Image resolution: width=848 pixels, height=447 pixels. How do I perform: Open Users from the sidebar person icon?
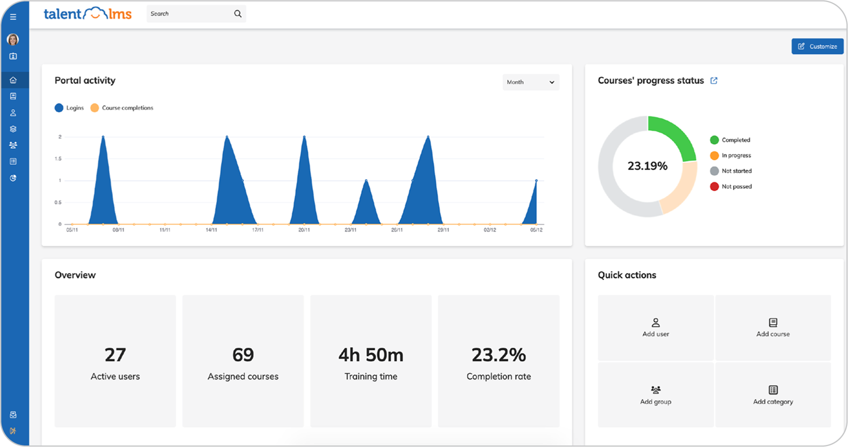13,113
